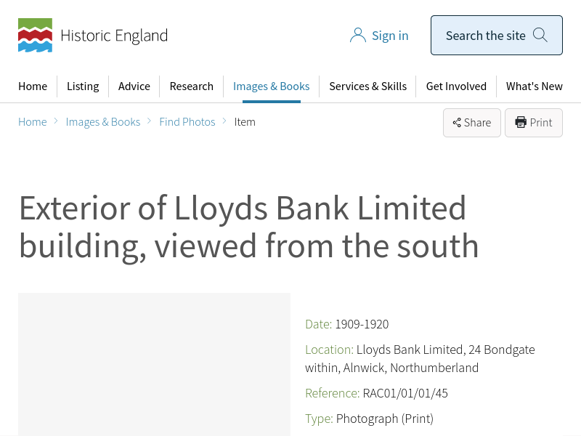Screen dimensions: 581x436
Task: Click the Sign in link
Action: (x=390, y=36)
